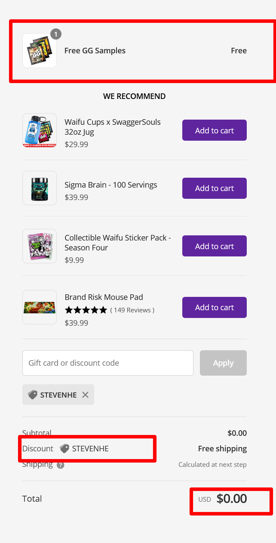This screenshot has width=276, height=543.
Task: Click the shipping help question mark icon
Action: [61, 465]
